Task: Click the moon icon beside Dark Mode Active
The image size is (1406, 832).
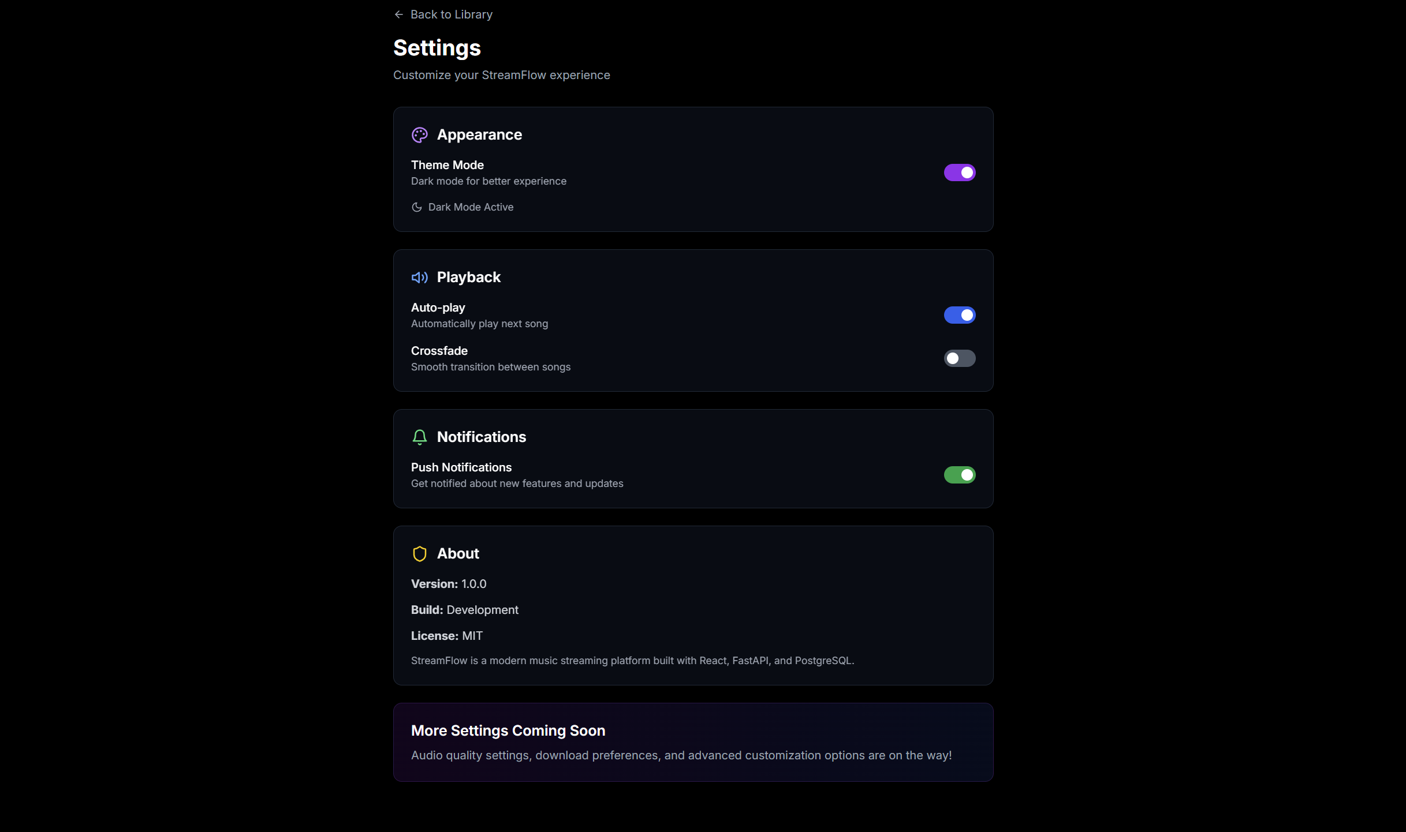Action: pos(416,207)
